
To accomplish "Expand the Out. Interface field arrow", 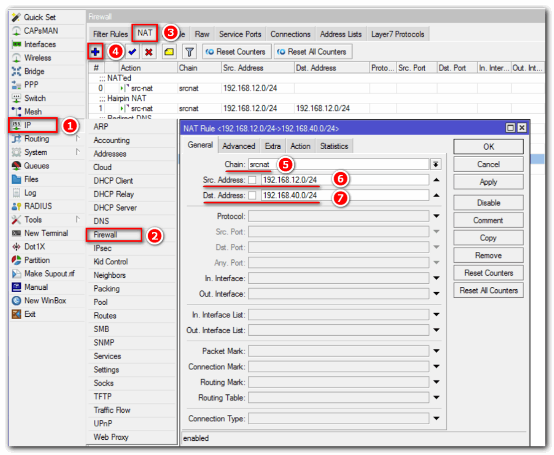I will [436, 294].
